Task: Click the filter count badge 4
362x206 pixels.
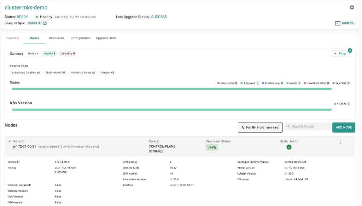Action: (350, 50)
